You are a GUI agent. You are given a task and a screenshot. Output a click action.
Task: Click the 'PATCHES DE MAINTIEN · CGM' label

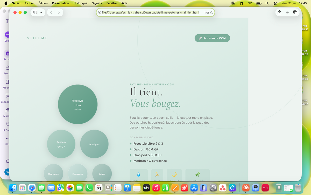click(x=152, y=84)
